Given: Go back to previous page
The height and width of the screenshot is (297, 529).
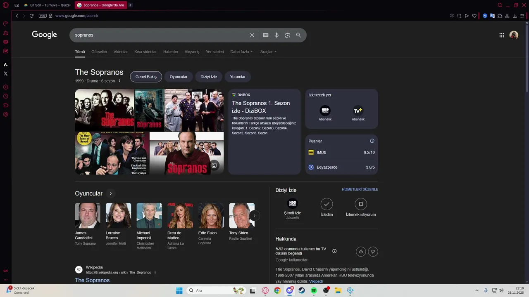Looking at the screenshot, I should pos(17,16).
